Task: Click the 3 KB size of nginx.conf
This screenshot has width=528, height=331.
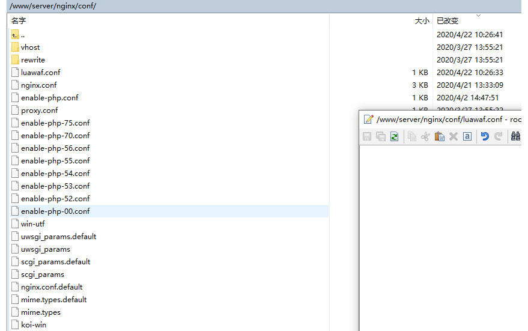Action: pos(420,85)
